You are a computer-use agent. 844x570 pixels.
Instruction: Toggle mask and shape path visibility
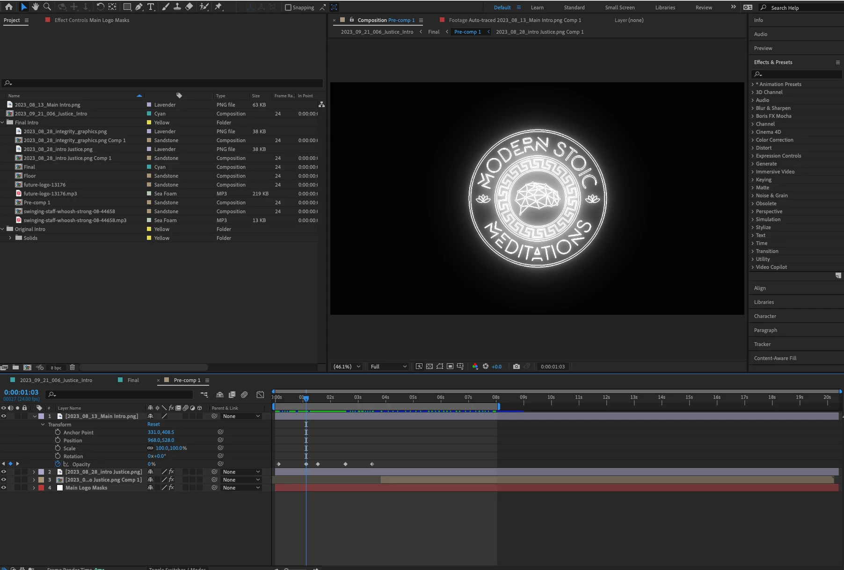click(440, 367)
